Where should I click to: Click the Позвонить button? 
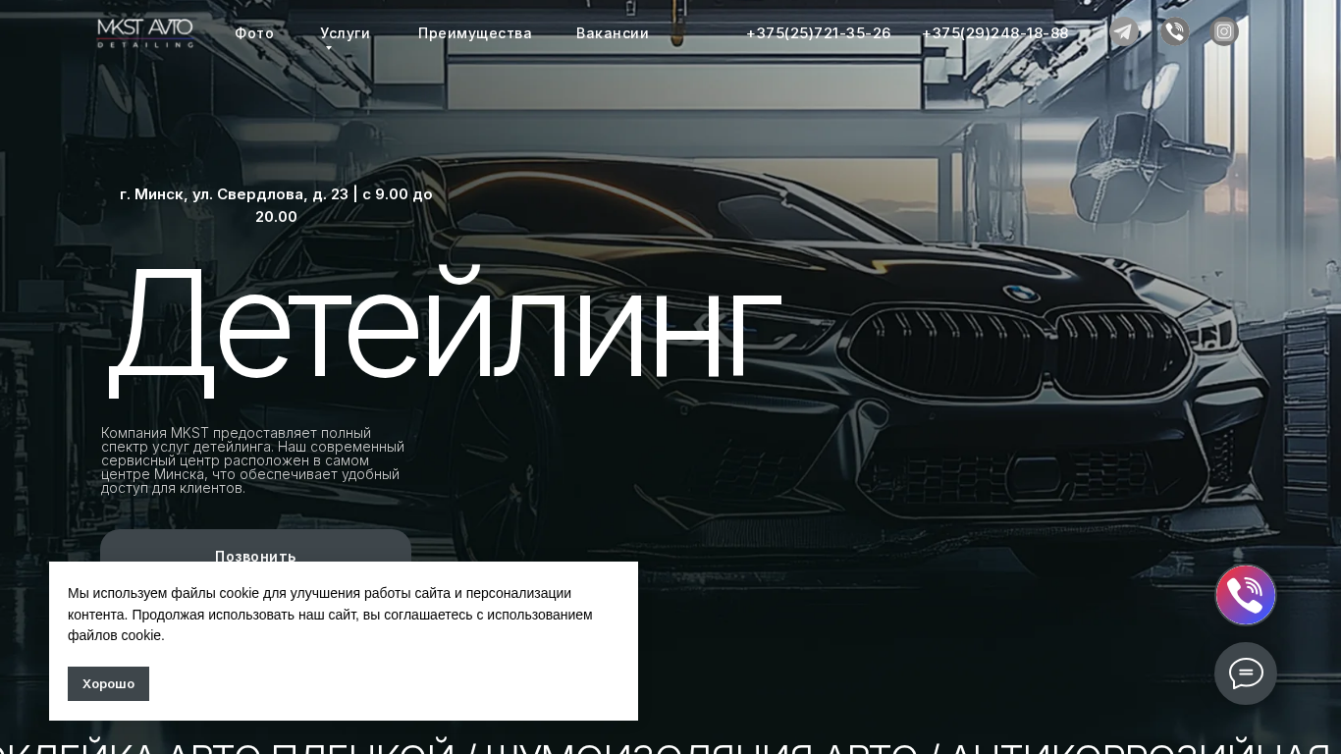(255, 550)
